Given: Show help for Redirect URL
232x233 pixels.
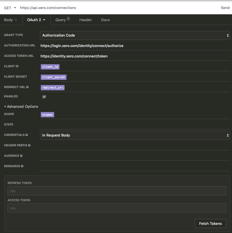Looking at the screenshot, I should [x=28, y=87].
